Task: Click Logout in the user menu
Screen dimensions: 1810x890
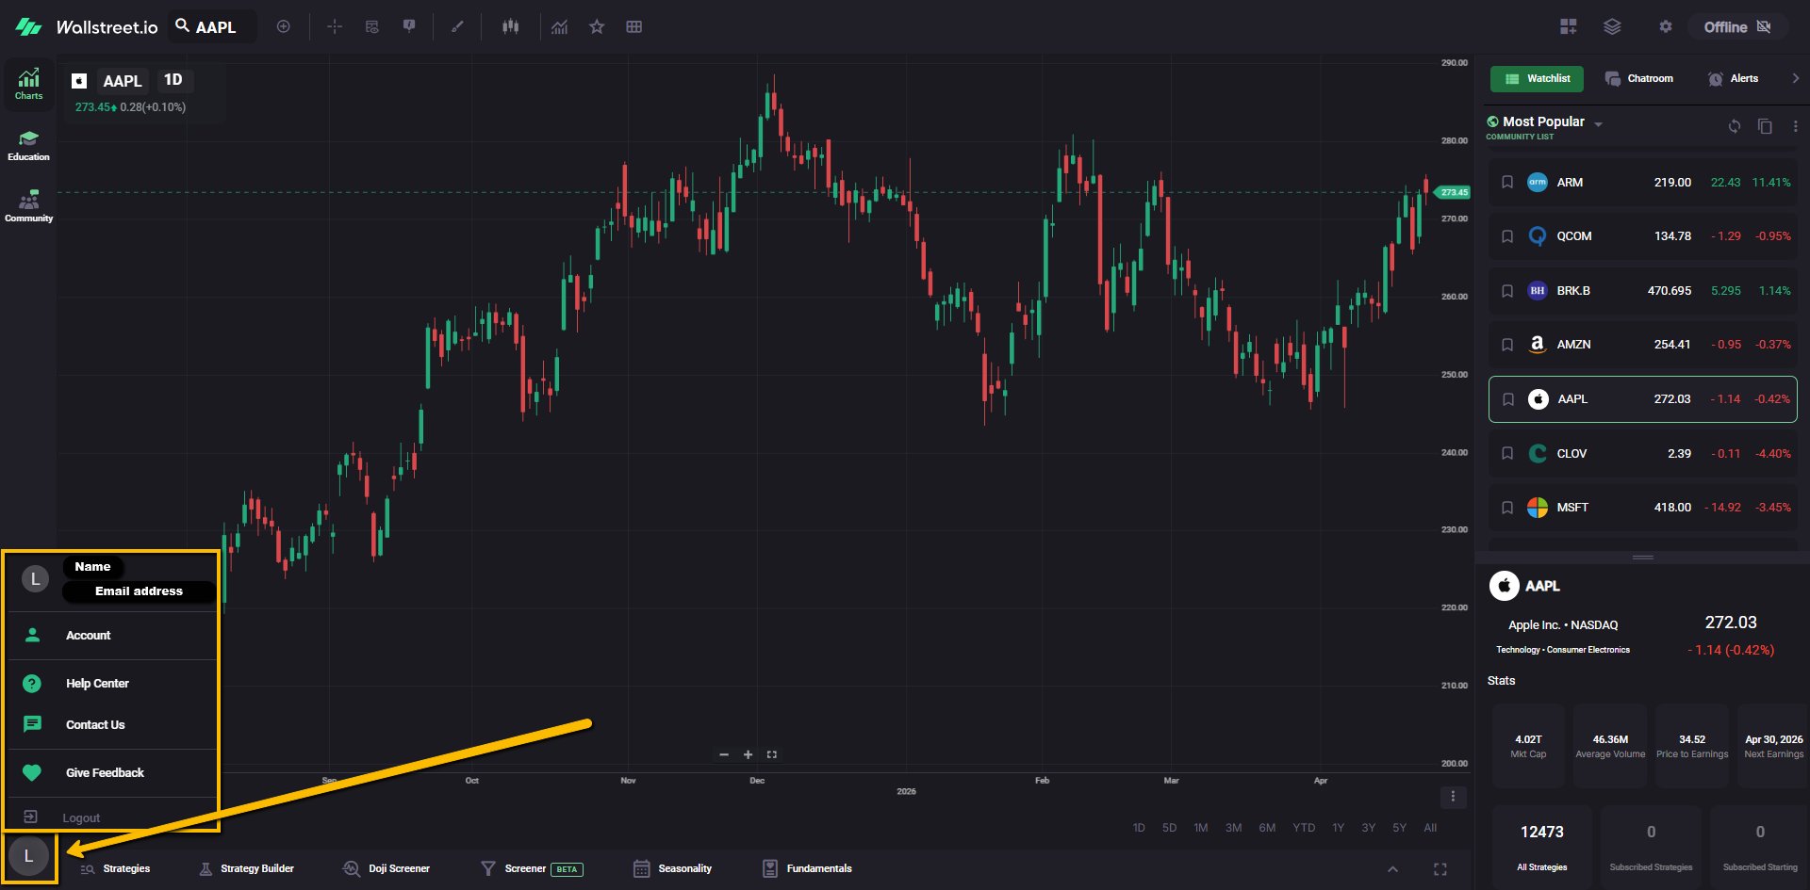Action: pyautogui.click(x=80, y=817)
